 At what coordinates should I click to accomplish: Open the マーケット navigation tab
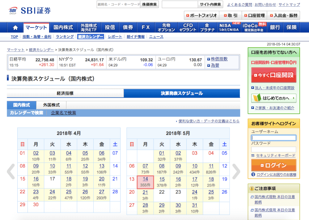click(x=36, y=27)
